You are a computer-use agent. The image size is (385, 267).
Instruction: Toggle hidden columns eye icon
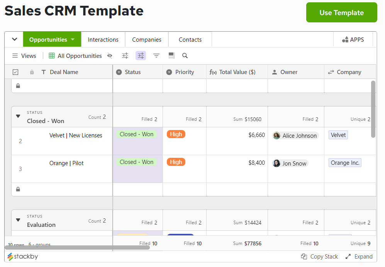tap(110, 56)
